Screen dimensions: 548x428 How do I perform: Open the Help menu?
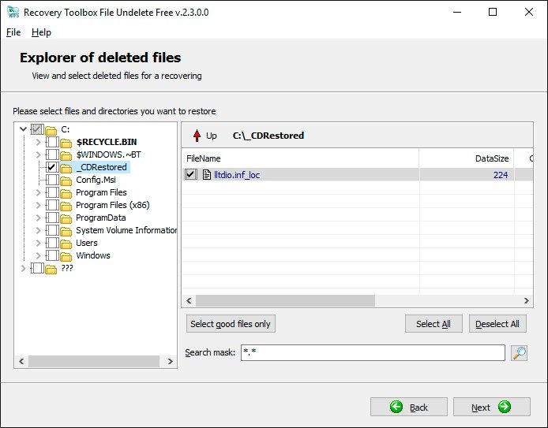41,32
